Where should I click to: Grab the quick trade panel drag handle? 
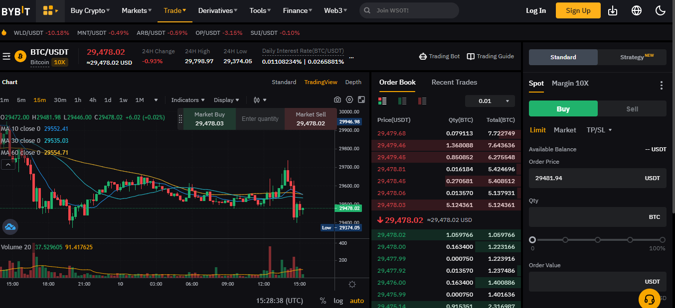180,119
